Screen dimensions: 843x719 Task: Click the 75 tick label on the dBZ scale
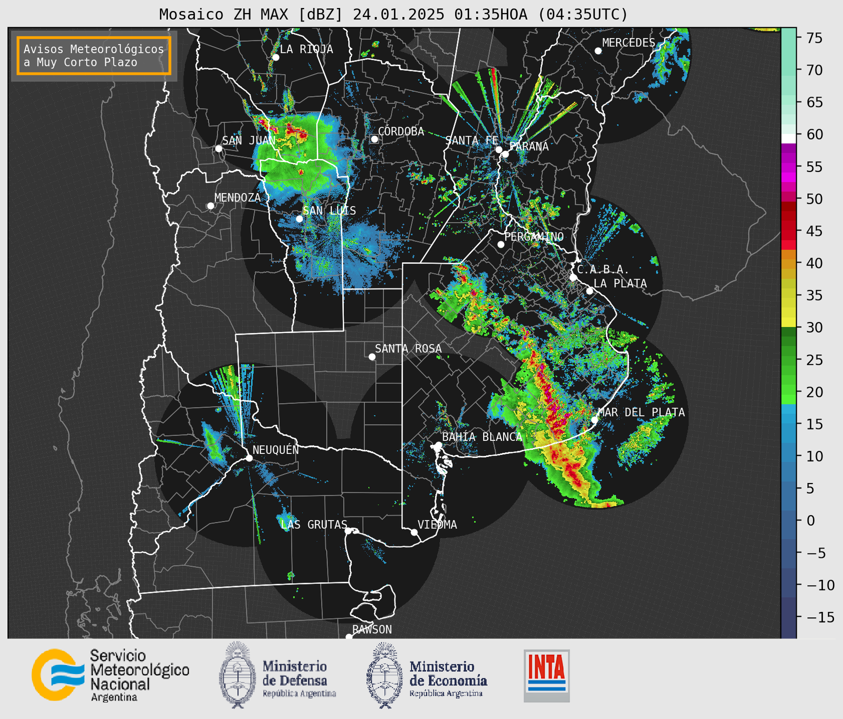click(x=814, y=38)
